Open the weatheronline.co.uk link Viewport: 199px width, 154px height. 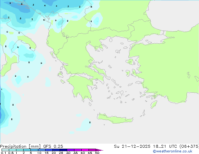173,151
